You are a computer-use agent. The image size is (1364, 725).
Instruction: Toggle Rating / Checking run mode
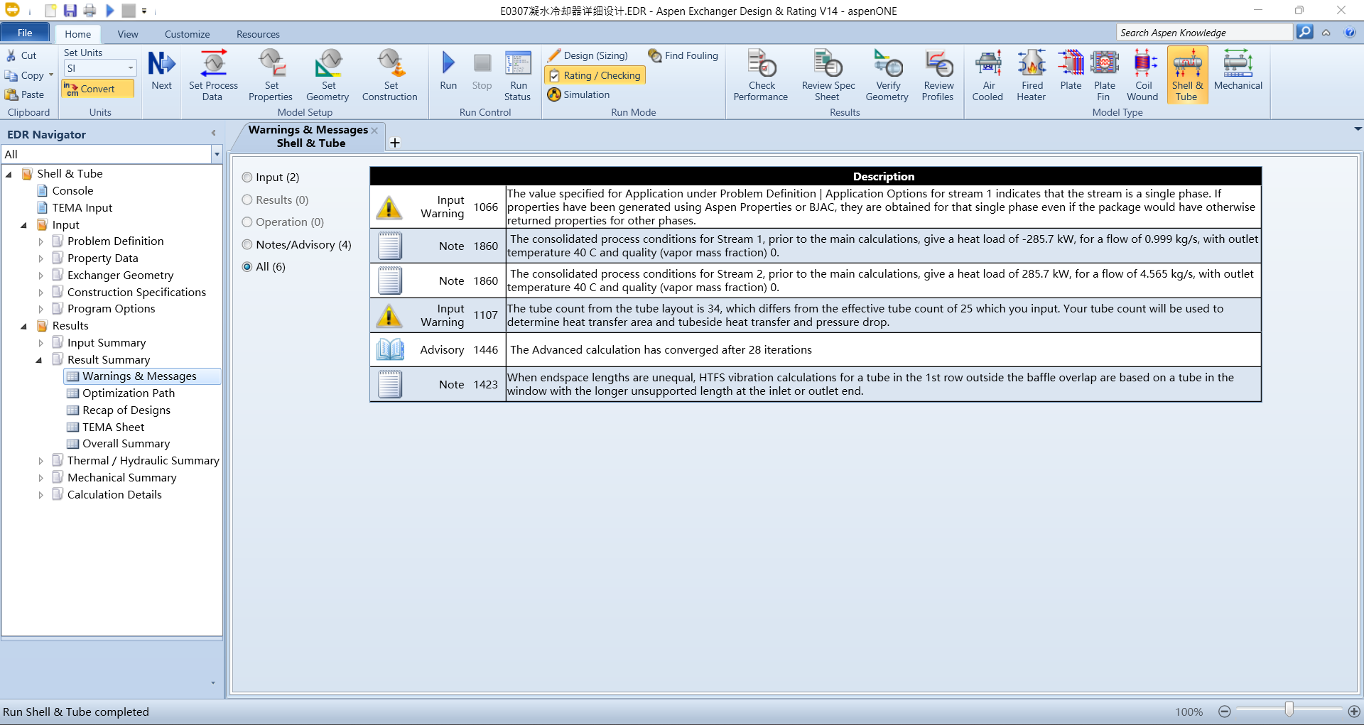[595, 75]
